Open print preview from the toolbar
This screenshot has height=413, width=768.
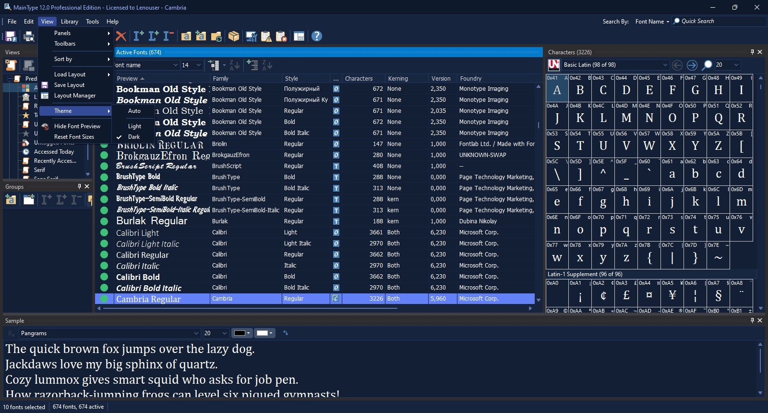click(29, 36)
